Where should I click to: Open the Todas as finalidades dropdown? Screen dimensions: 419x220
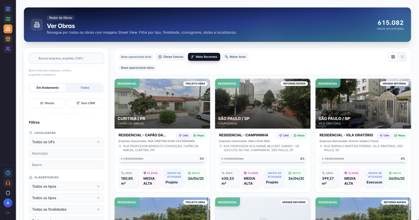[x=66, y=209]
